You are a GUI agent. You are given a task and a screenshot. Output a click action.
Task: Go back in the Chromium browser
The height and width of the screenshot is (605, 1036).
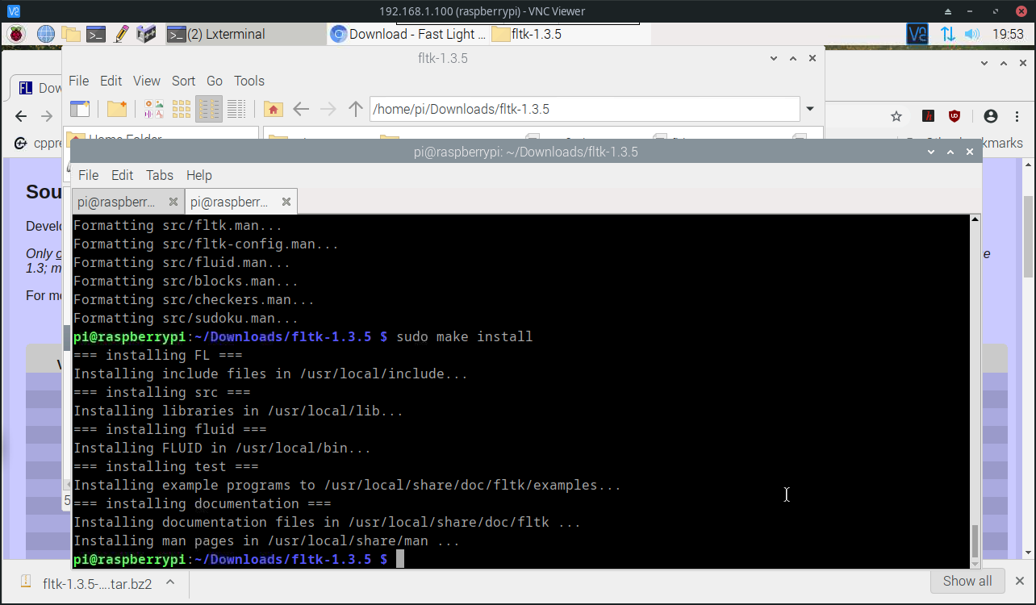[21, 116]
